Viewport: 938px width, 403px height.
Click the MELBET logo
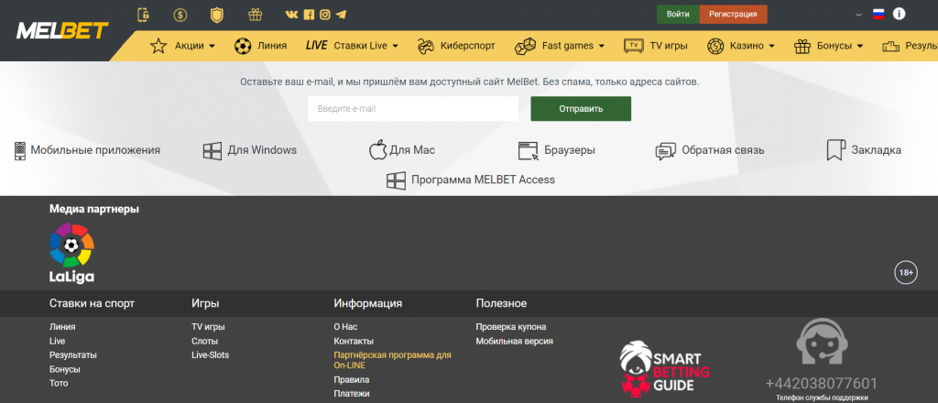pyautogui.click(x=62, y=30)
